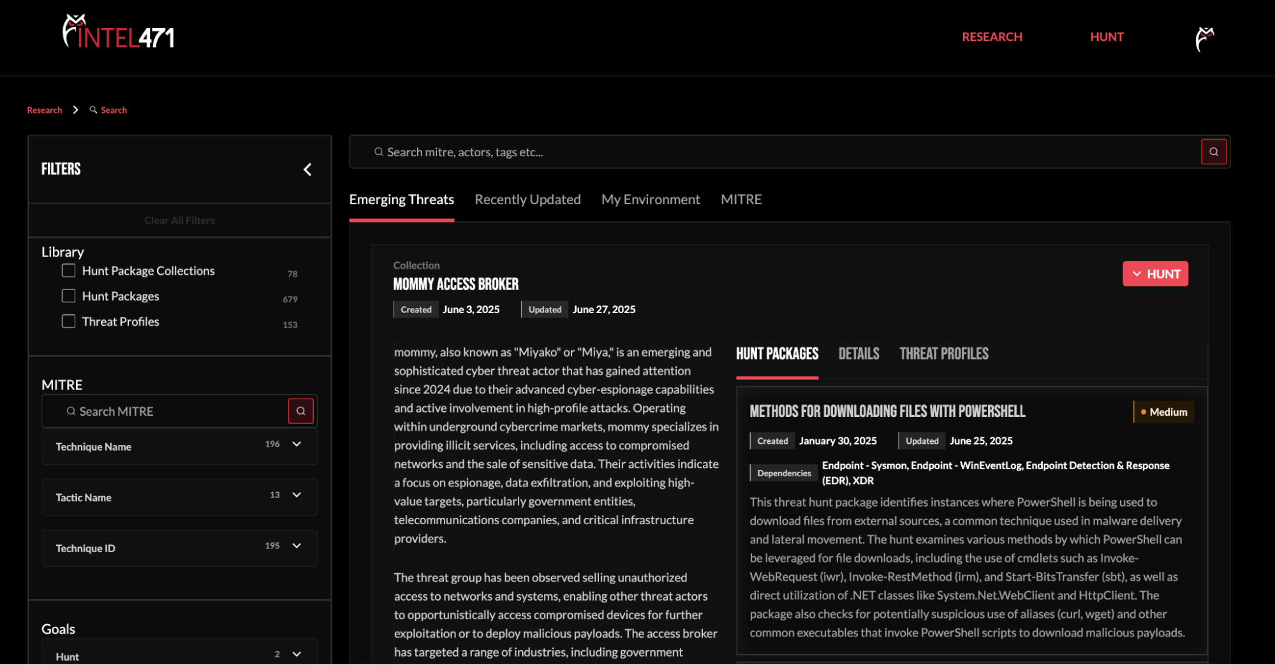The width and height of the screenshot is (1275, 665).
Task: Click the package Created date January 30, 2025
Action: point(838,441)
